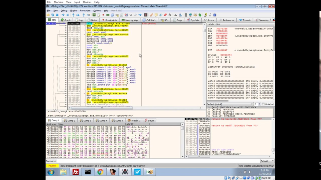Click the Open file toolbar icon
This screenshot has width=321, height=180.
click(48, 15)
